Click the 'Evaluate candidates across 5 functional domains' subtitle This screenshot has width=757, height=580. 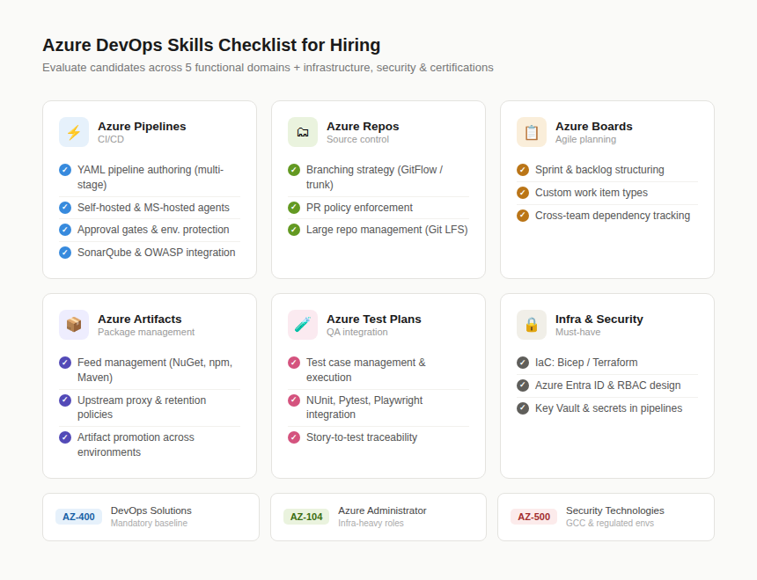[166, 68]
